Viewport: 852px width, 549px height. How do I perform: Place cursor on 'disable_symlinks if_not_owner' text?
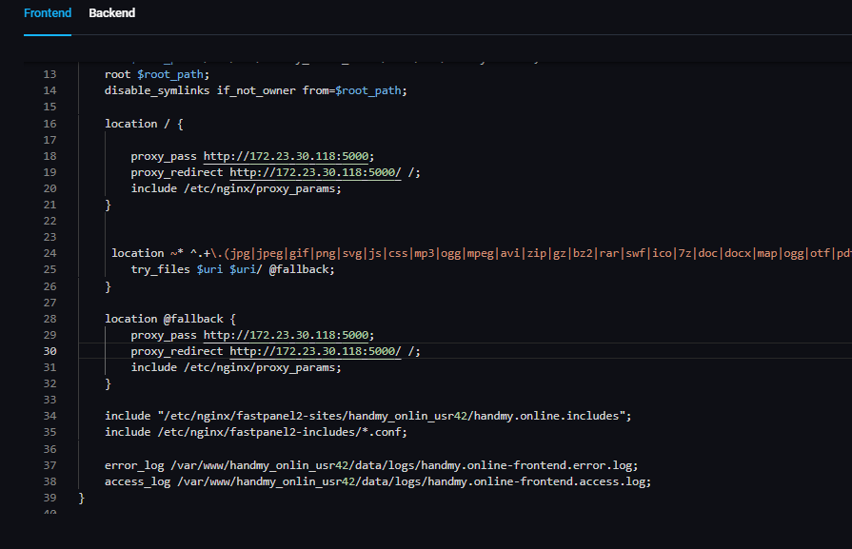point(200,90)
